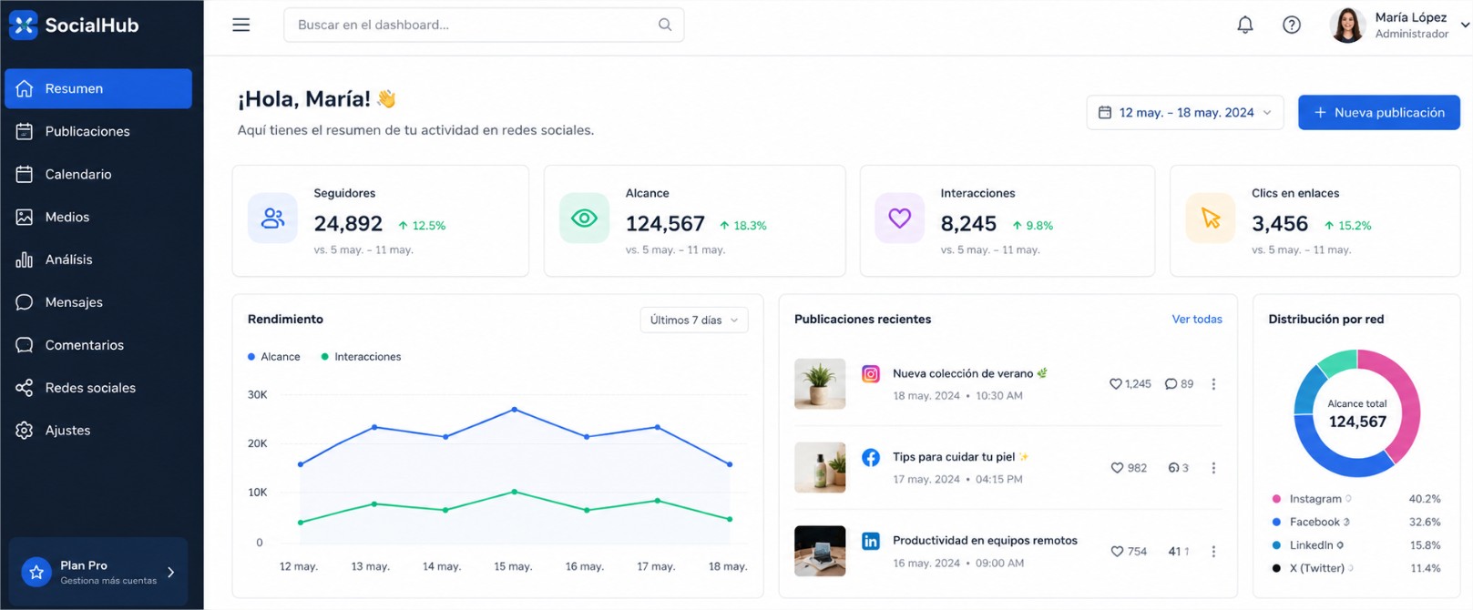Open more options for Productividad en equipos remotos
This screenshot has height=610, width=1473.
click(1213, 552)
